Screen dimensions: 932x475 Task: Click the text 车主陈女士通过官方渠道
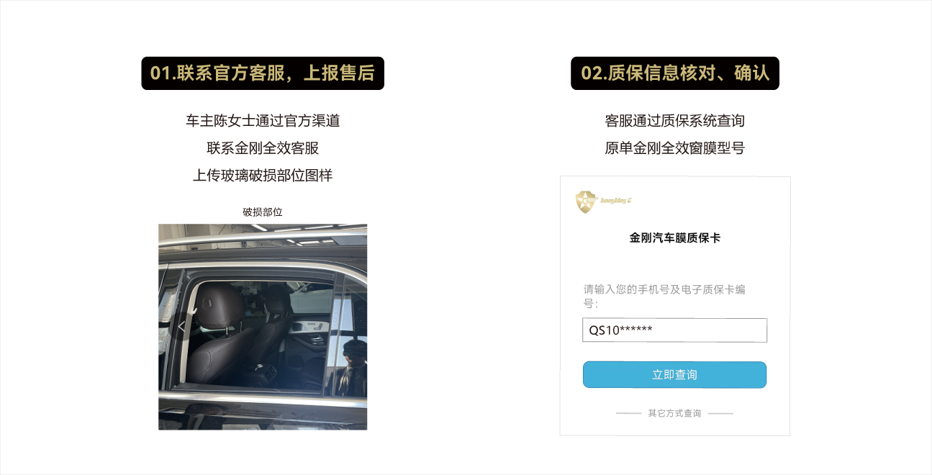coord(263,121)
